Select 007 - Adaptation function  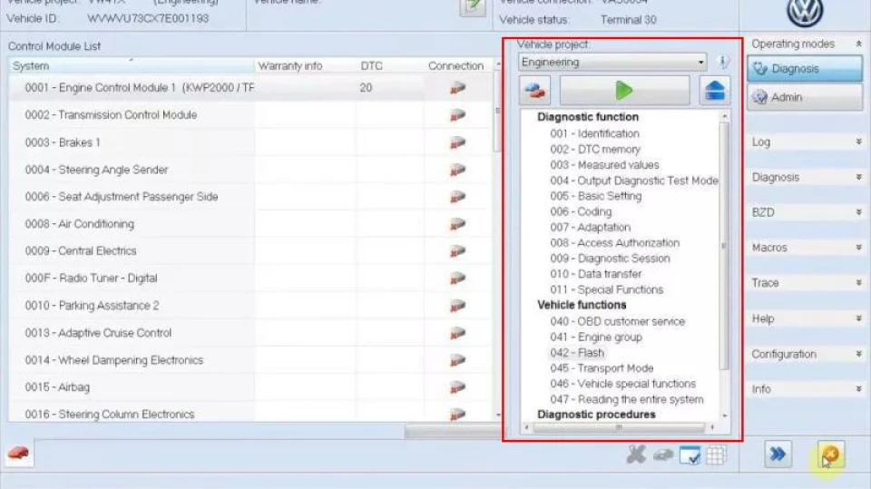click(590, 227)
